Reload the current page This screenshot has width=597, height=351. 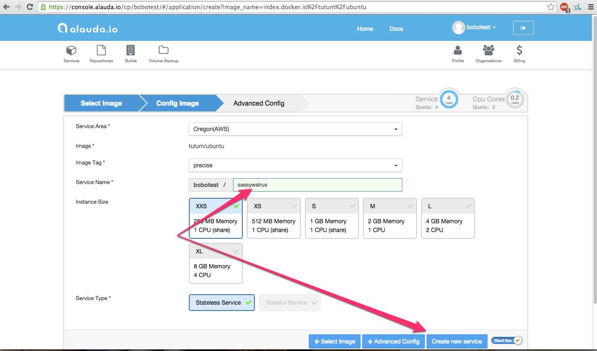(30, 7)
